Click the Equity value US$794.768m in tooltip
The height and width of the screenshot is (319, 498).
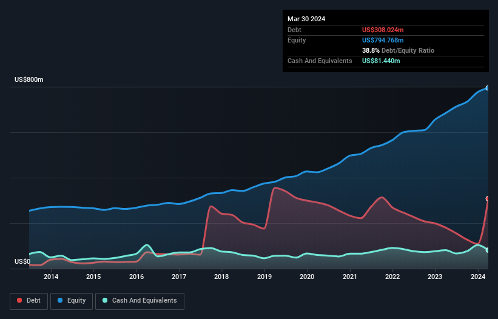383,40
